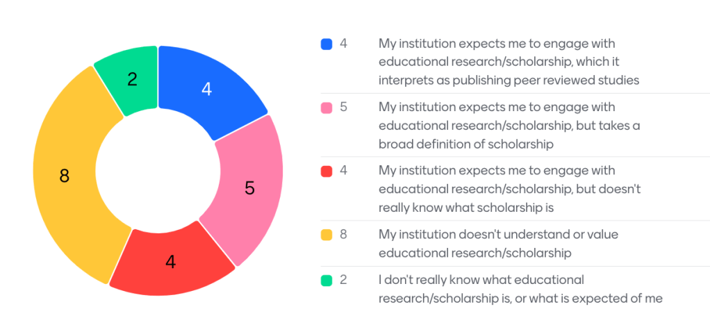Click the count 2 beside green swatch
The image size is (710, 334).
pyautogui.click(x=343, y=280)
